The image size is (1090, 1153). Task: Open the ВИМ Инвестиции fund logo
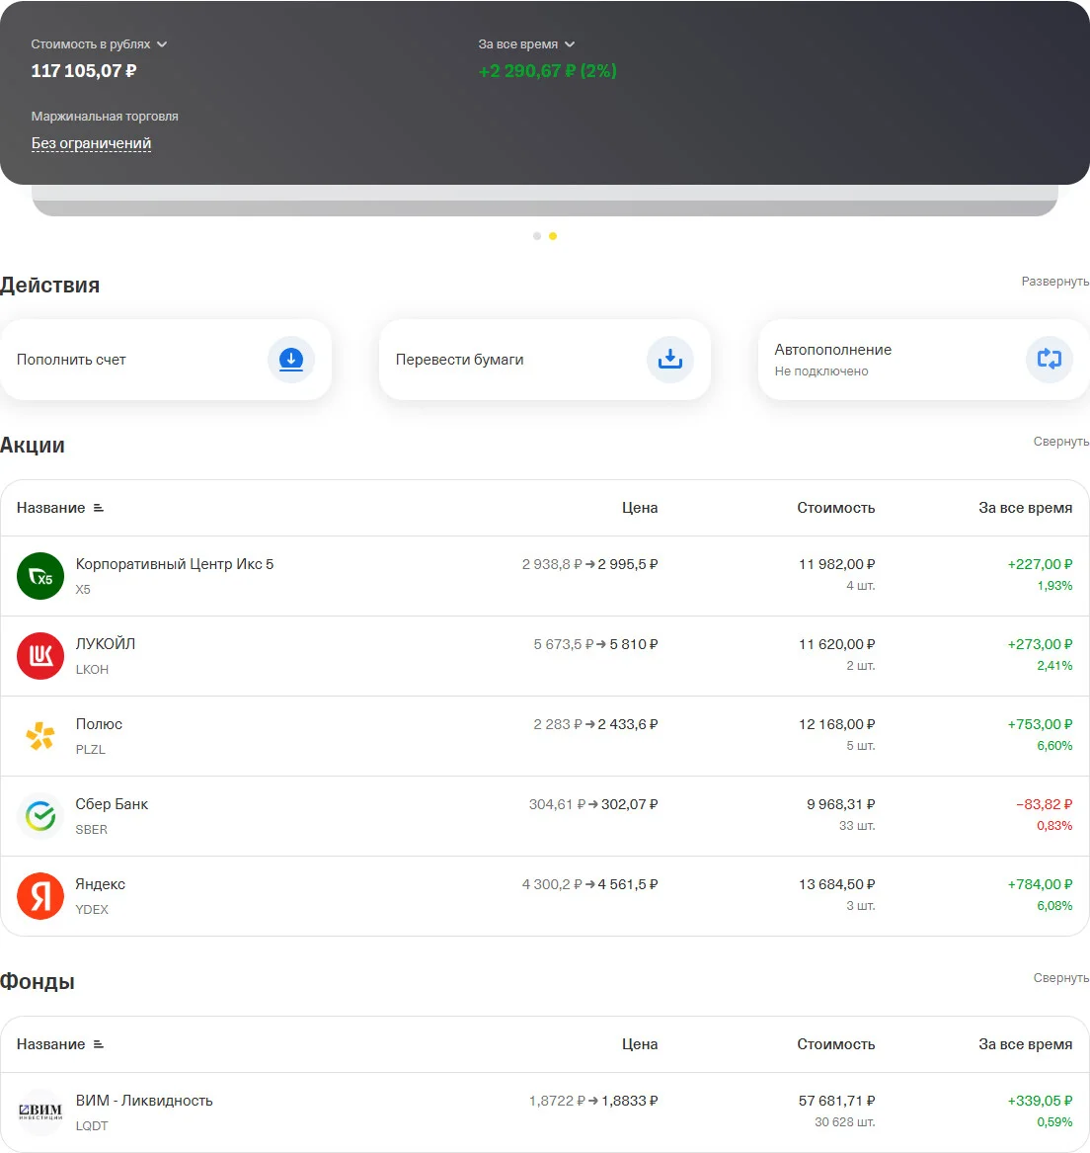pos(40,1112)
